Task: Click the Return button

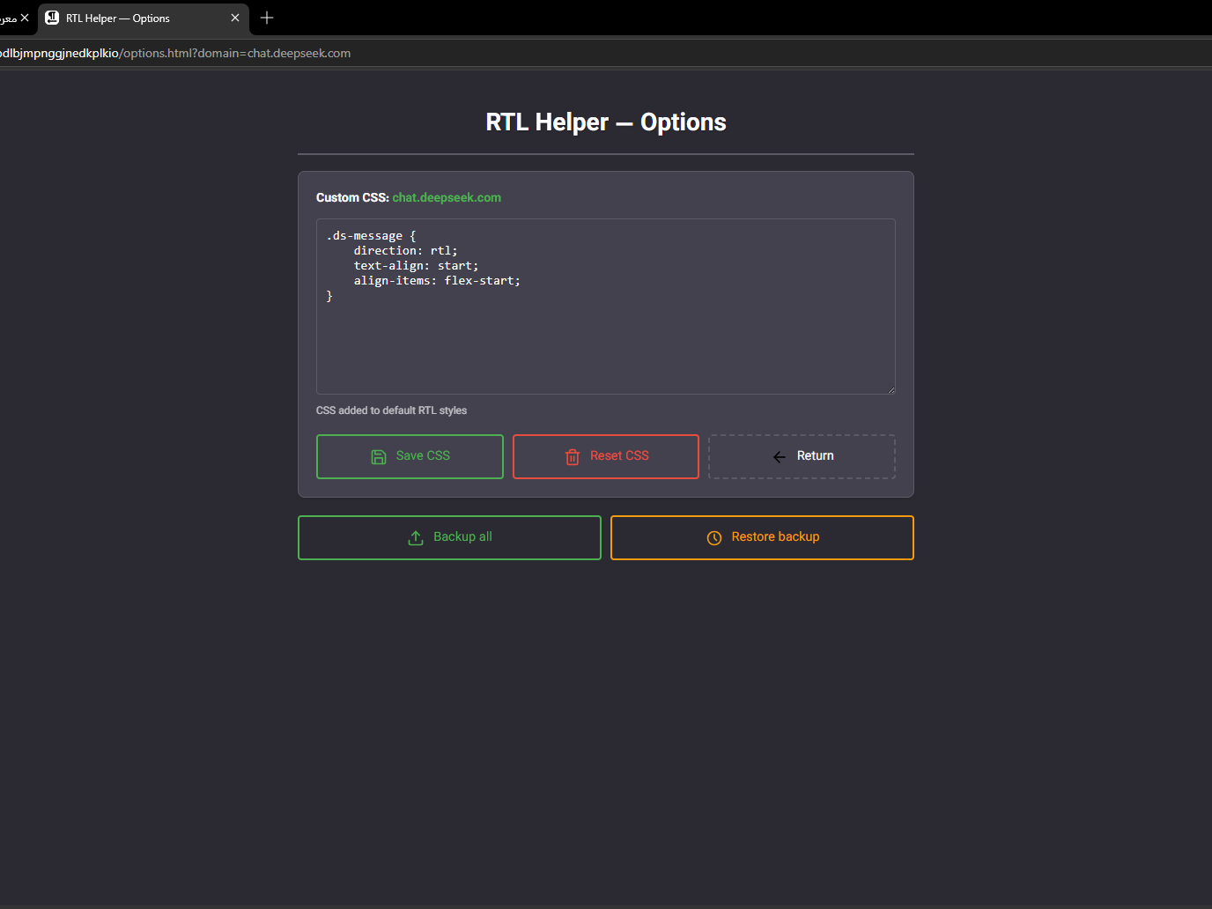Action: click(802, 456)
